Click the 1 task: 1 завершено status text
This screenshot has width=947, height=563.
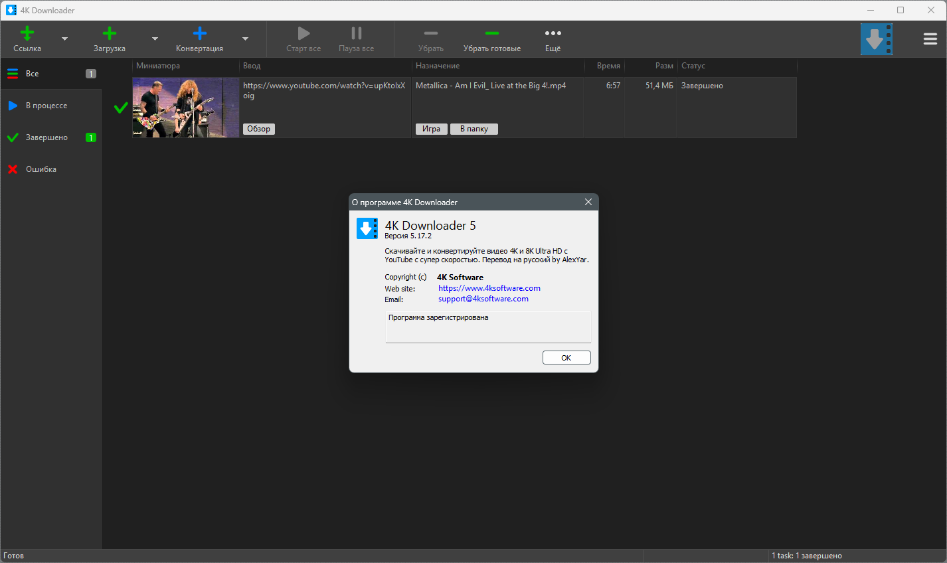pyautogui.click(x=807, y=556)
